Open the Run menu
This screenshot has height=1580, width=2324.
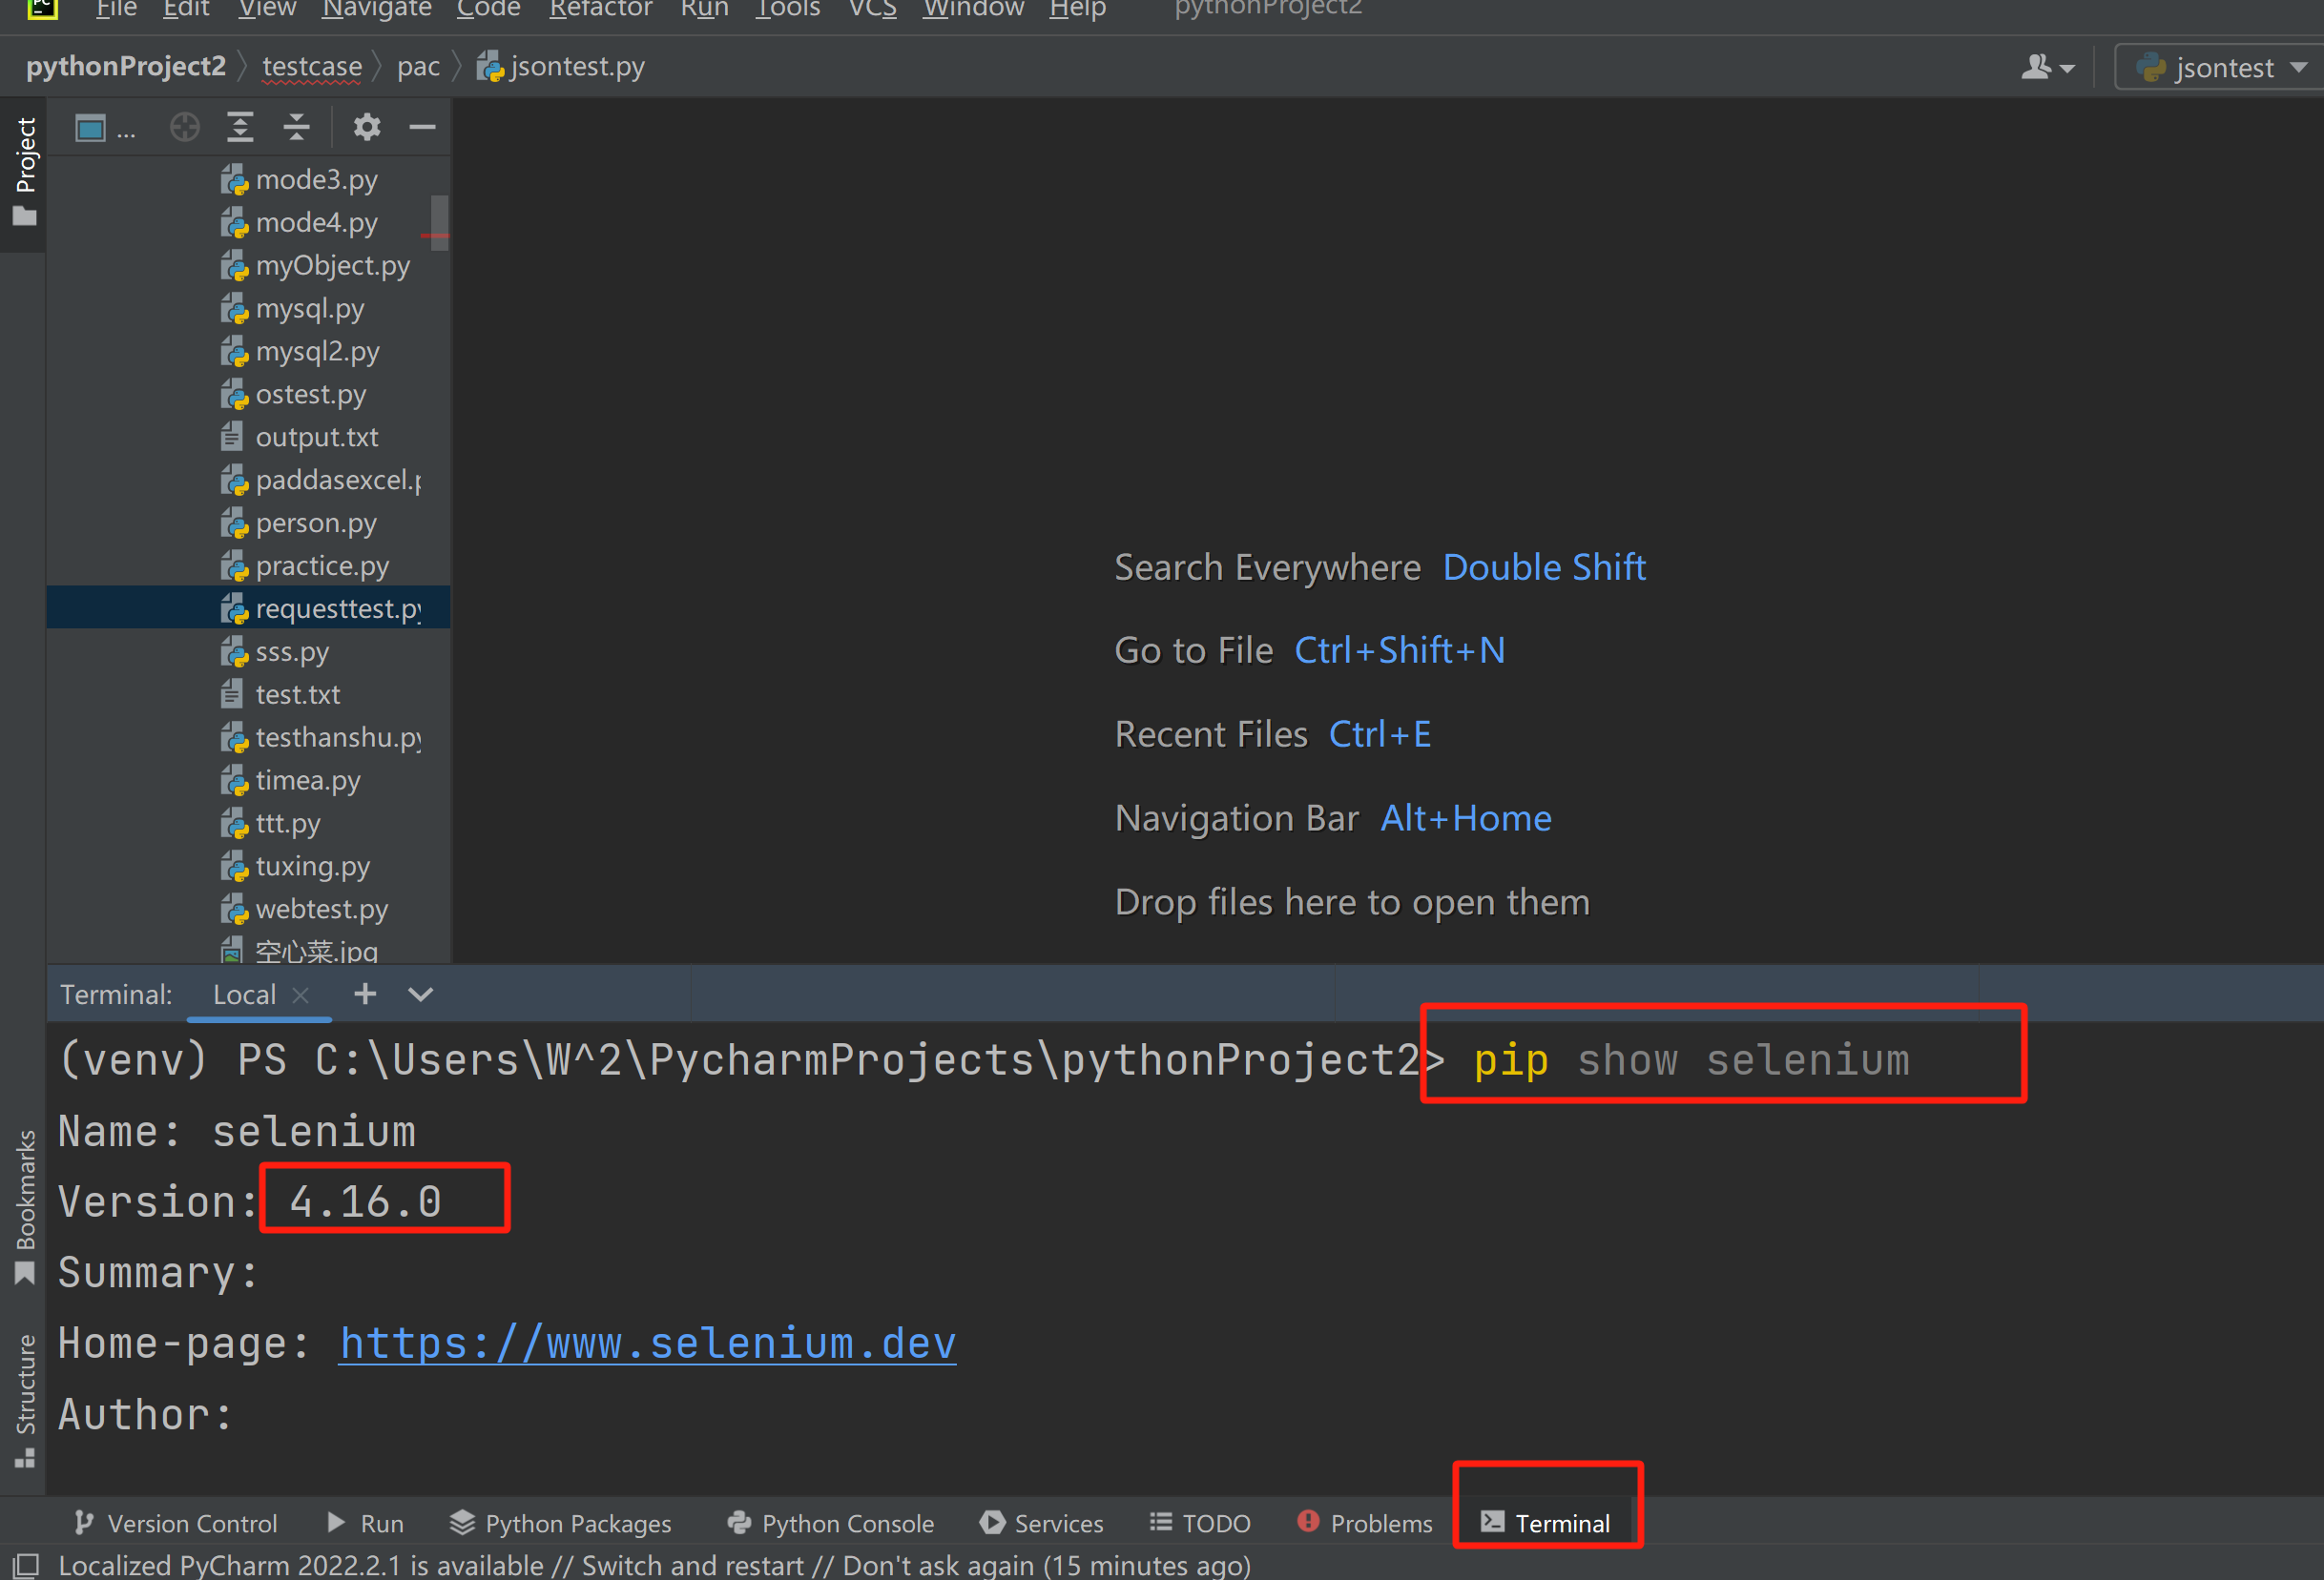704,9
